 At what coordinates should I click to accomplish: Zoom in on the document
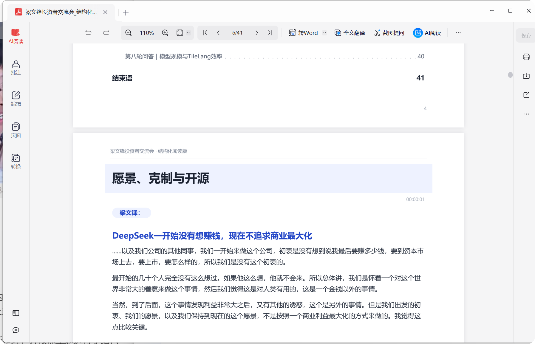(x=165, y=33)
